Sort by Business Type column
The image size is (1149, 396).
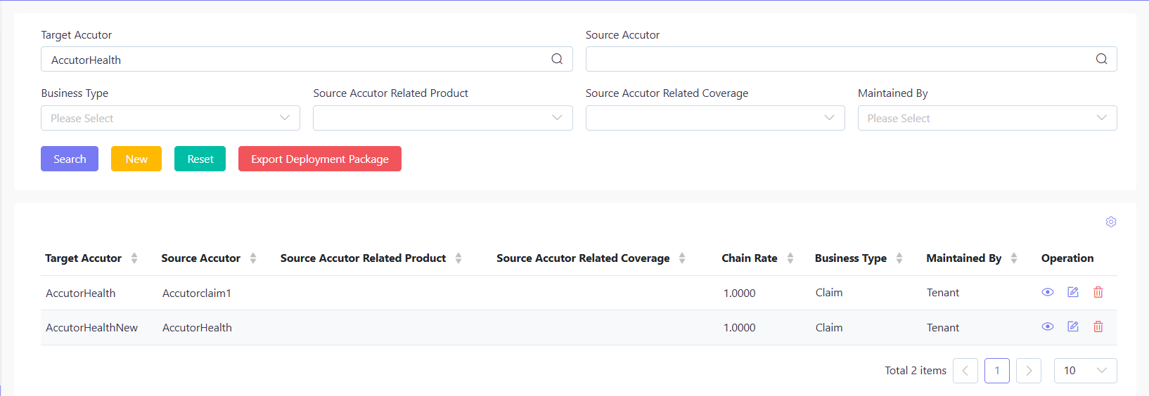click(899, 258)
